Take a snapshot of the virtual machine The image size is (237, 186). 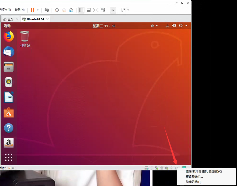click(x=57, y=10)
